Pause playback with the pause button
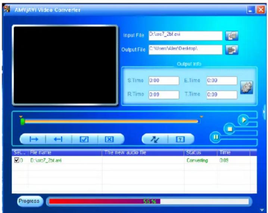This screenshot has height=213, width=268. click(x=216, y=137)
